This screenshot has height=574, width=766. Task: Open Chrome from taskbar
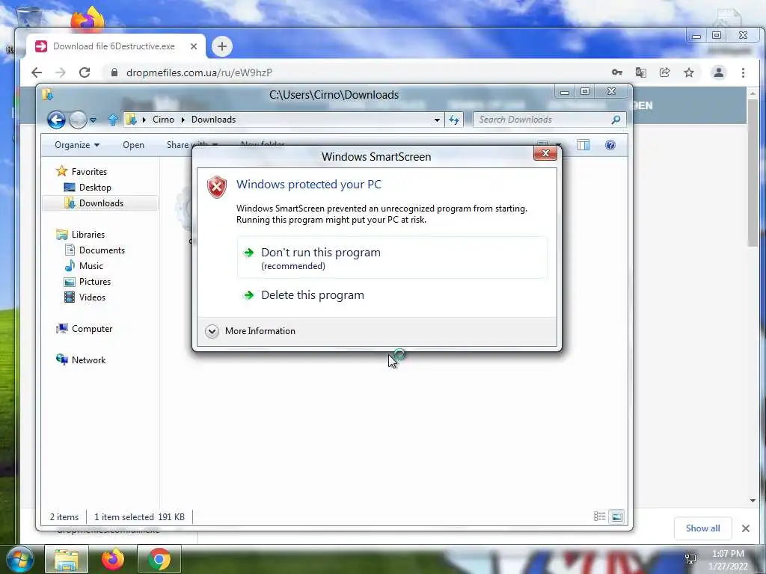[x=159, y=559]
